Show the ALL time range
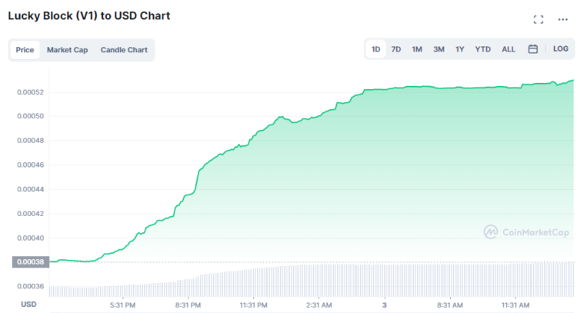 point(509,49)
